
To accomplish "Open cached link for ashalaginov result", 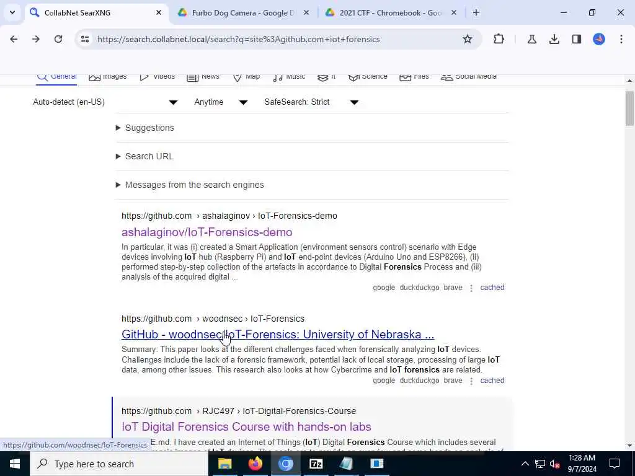I will coord(492,288).
